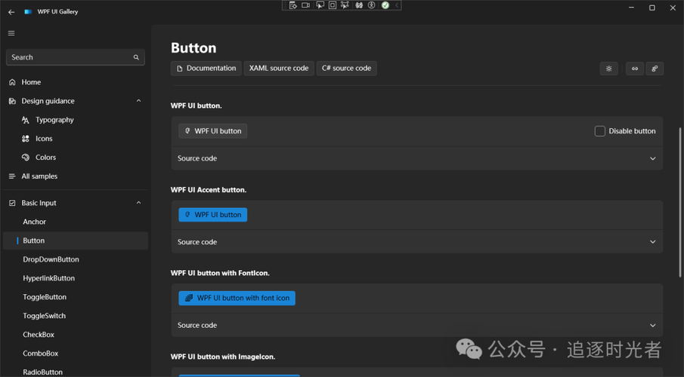
Task: Open the CheckBox sample page
Action: coord(40,335)
